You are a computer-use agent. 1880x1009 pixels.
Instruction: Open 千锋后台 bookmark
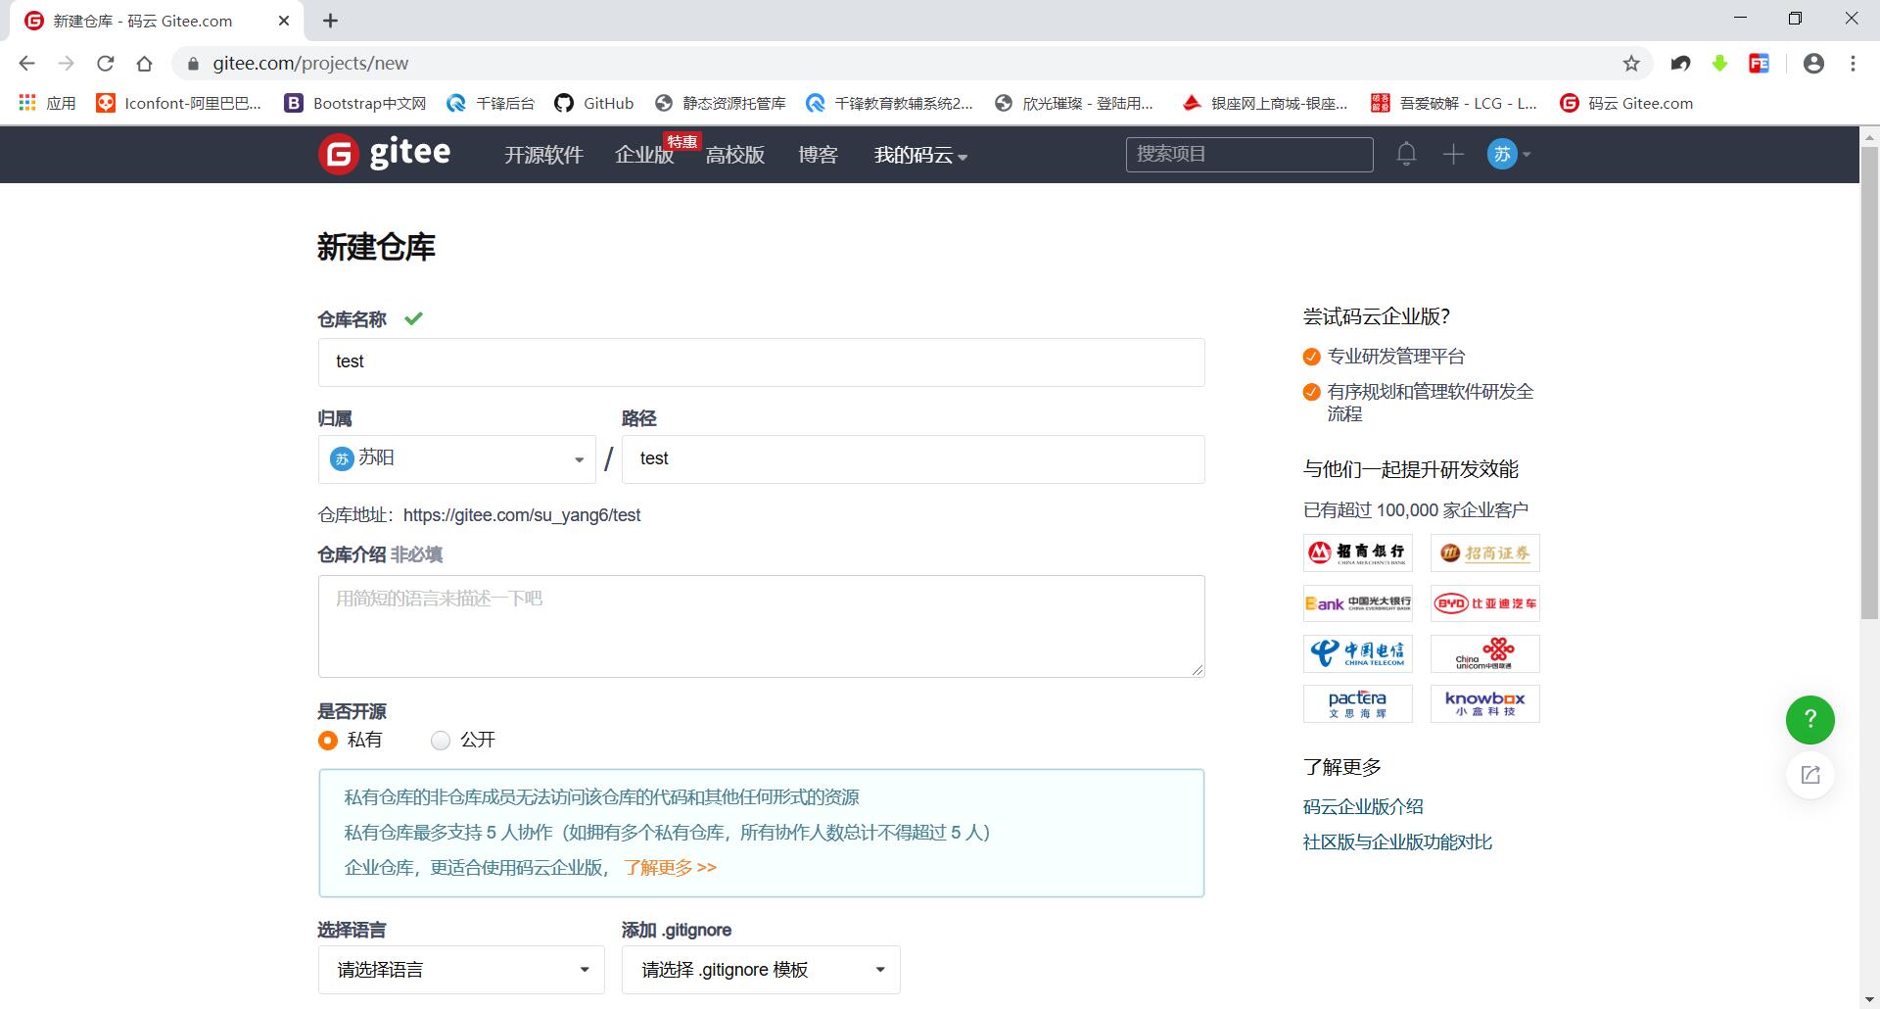coord(490,103)
